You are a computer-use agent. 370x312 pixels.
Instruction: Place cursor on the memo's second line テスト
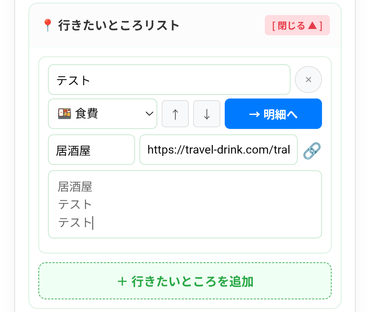[75, 205]
